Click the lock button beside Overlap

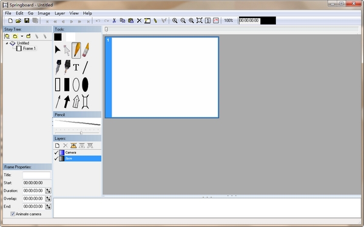[x=48, y=199]
